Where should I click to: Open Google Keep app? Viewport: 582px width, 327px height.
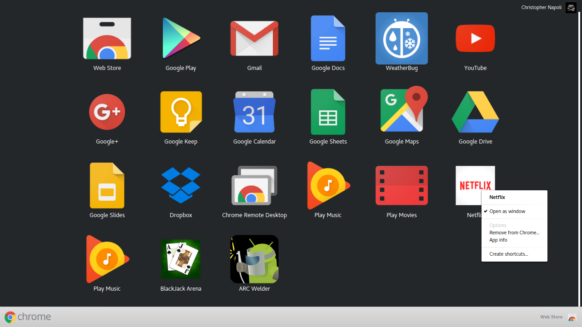[181, 112]
